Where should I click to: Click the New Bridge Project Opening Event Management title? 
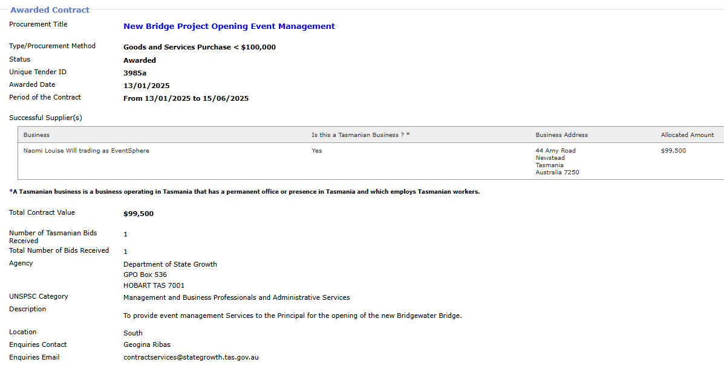pos(229,26)
